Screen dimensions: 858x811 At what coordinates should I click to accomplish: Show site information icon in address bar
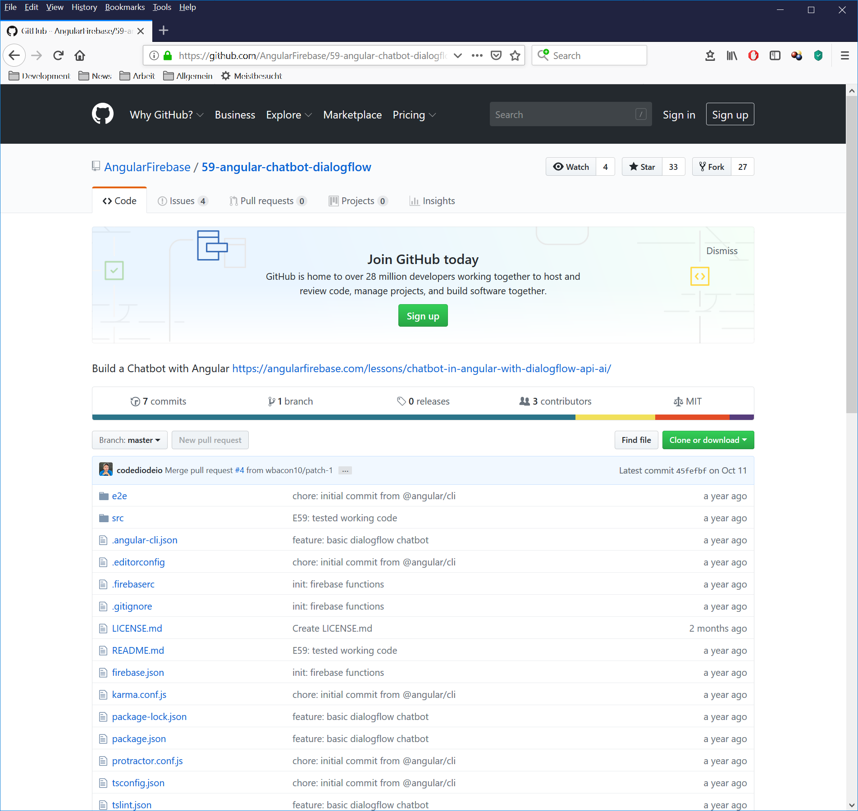pyautogui.click(x=154, y=55)
